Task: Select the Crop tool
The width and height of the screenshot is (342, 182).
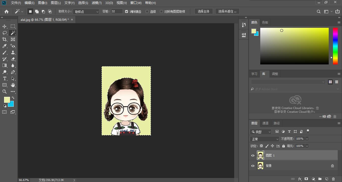Action: pos(4,39)
